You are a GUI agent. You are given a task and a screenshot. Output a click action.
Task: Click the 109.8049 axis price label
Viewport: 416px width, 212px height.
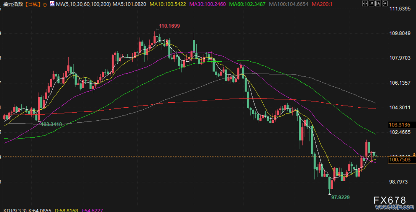point(400,33)
